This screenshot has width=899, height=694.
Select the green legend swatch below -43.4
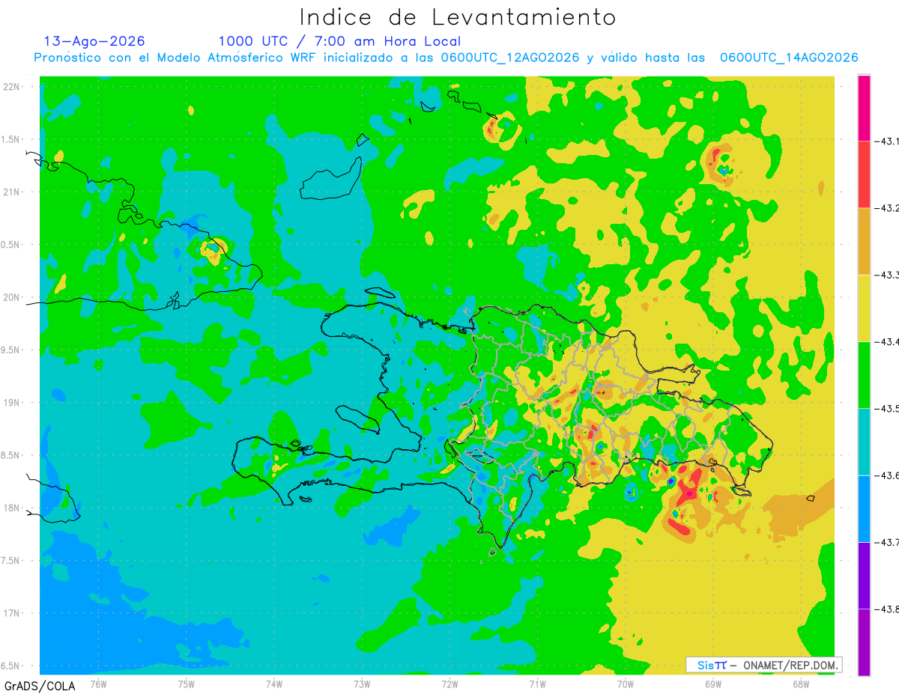pos(864,374)
